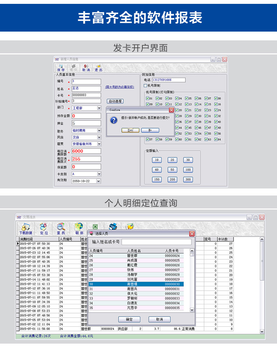Screen dimensions: 277x351
Task: Expand the 部门 department dropdown
Action: [x=99, y=108]
